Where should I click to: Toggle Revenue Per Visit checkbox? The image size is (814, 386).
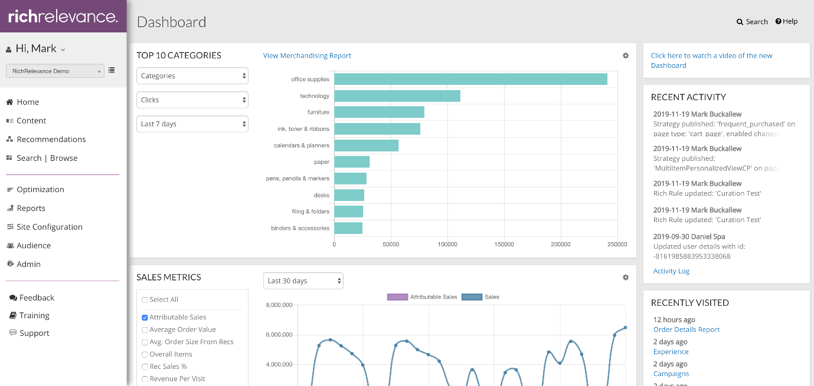(x=145, y=380)
